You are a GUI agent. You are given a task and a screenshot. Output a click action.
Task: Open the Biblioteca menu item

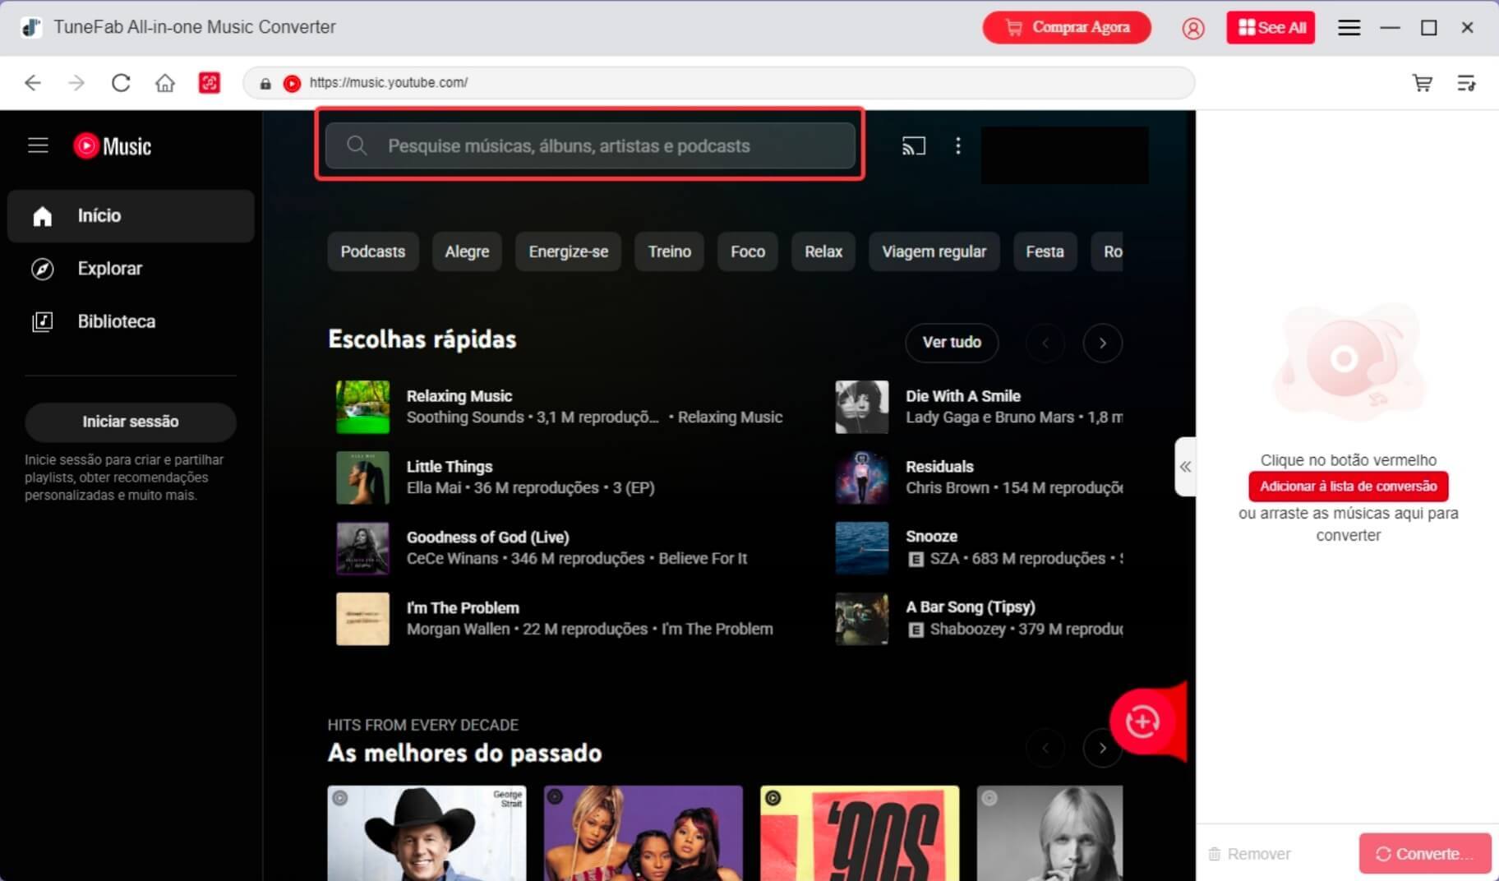pyautogui.click(x=131, y=321)
